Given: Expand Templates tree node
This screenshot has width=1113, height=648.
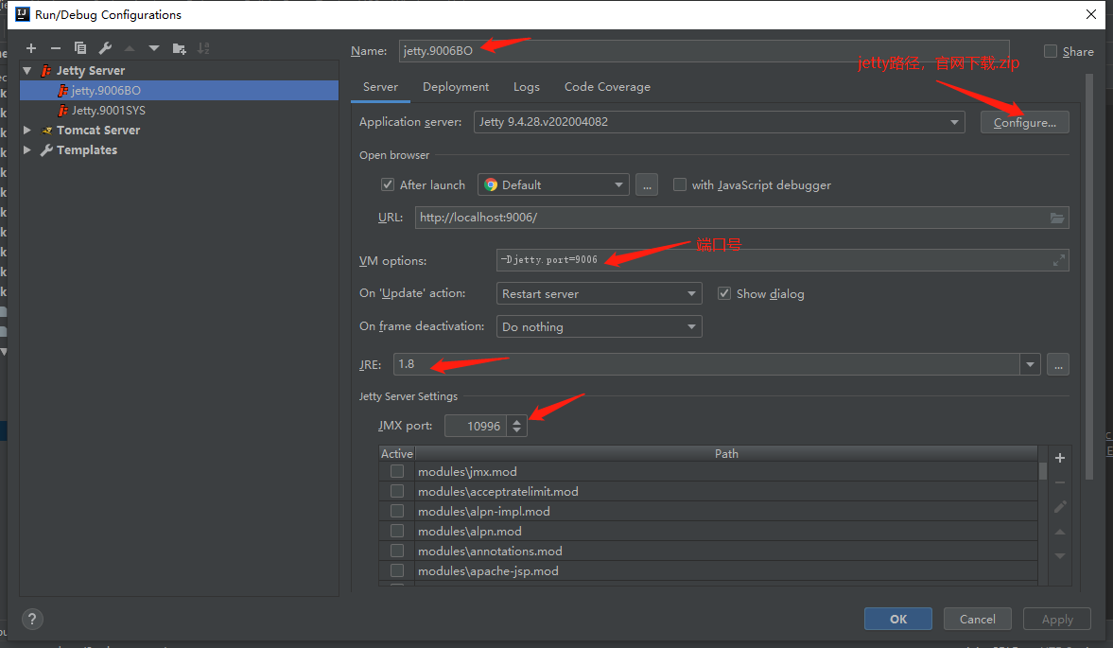Looking at the screenshot, I should coord(27,149).
